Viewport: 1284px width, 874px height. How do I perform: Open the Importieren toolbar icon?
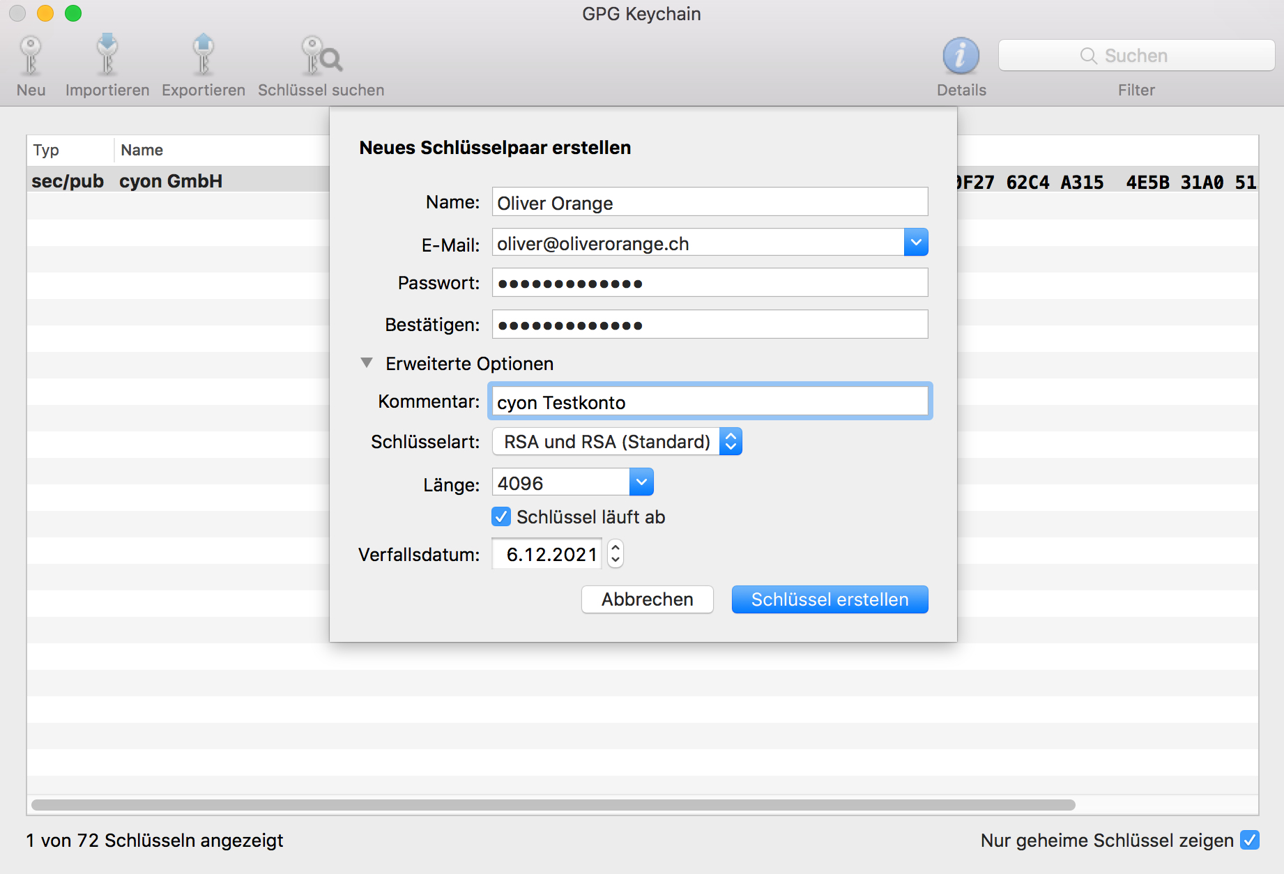[107, 55]
